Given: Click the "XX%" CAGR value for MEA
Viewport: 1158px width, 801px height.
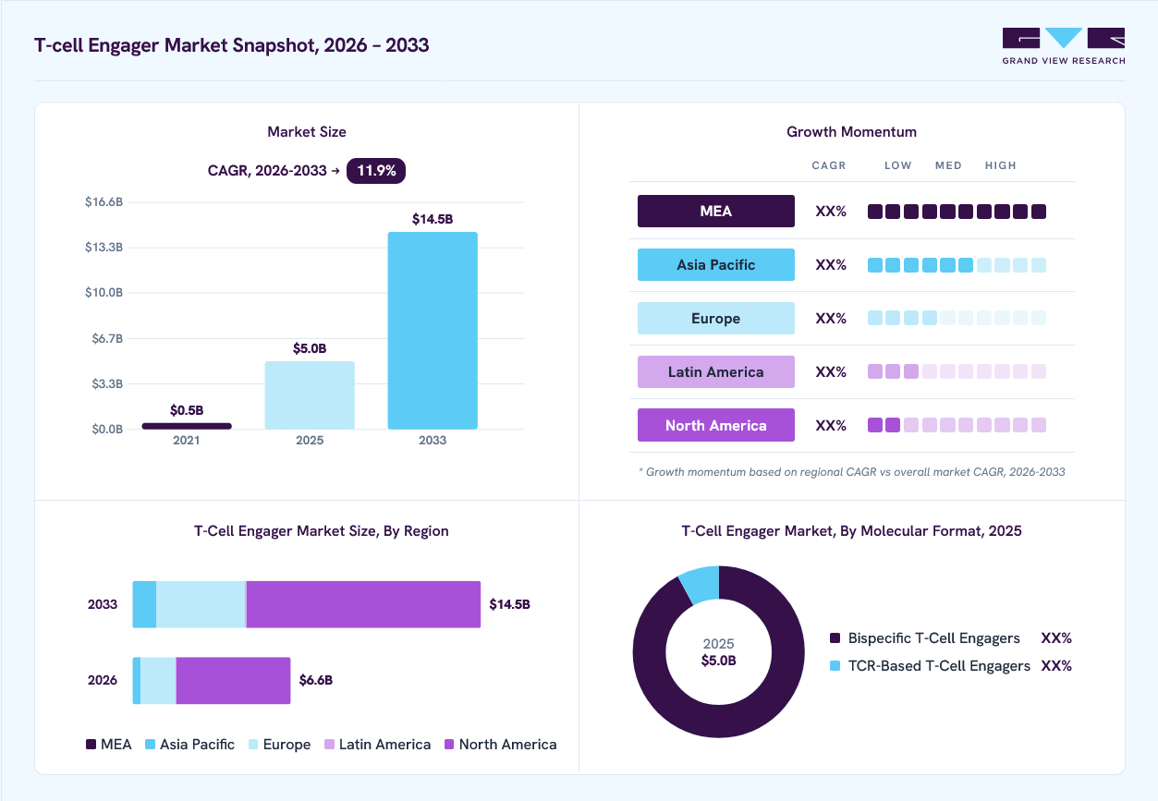Looking at the screenshot, I should [831, 212].
